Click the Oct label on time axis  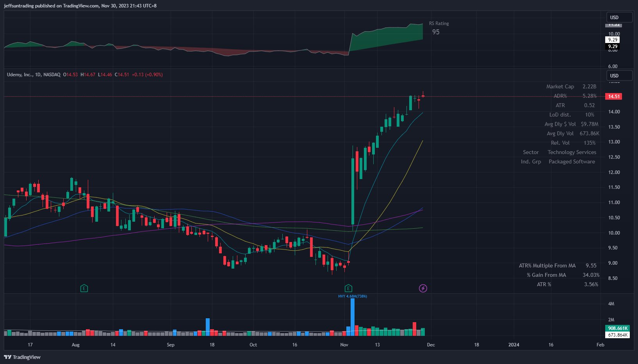coord(253,345)
